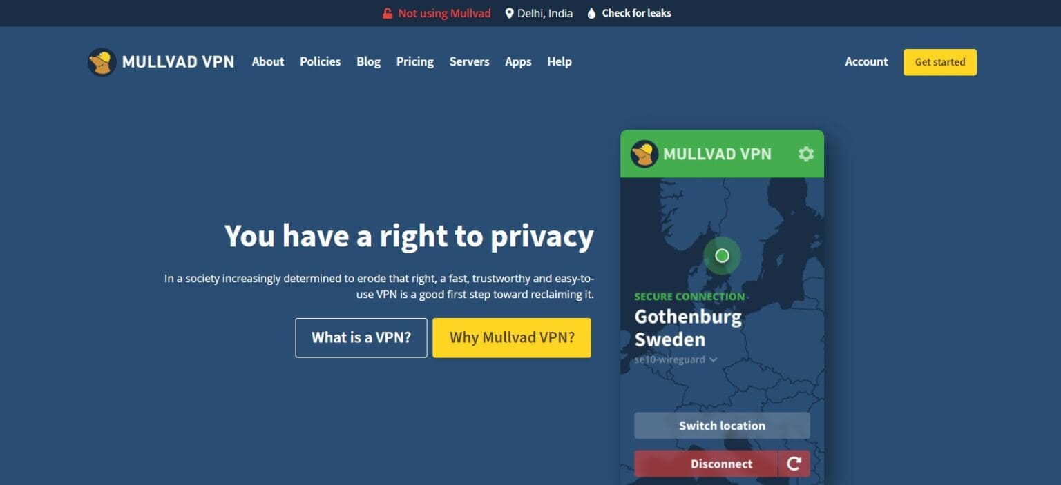Click the What is a VPN? button
This screenshot has height=485, width=1061.
[x=361, y=337]
